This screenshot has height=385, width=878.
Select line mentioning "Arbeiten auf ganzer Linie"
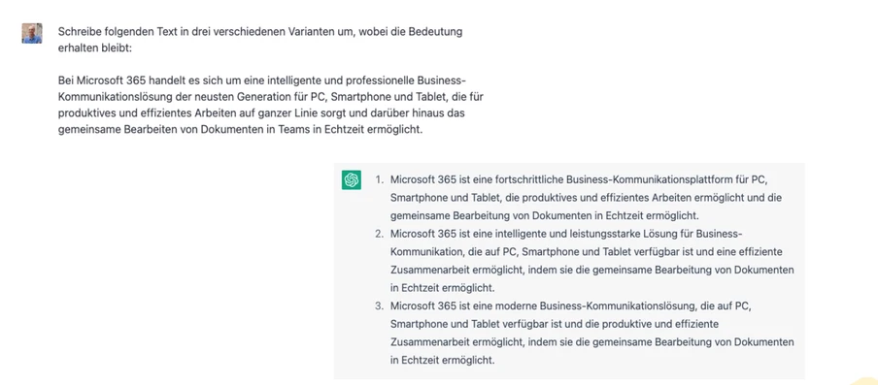pyautogui.click(x=262, y=113)
